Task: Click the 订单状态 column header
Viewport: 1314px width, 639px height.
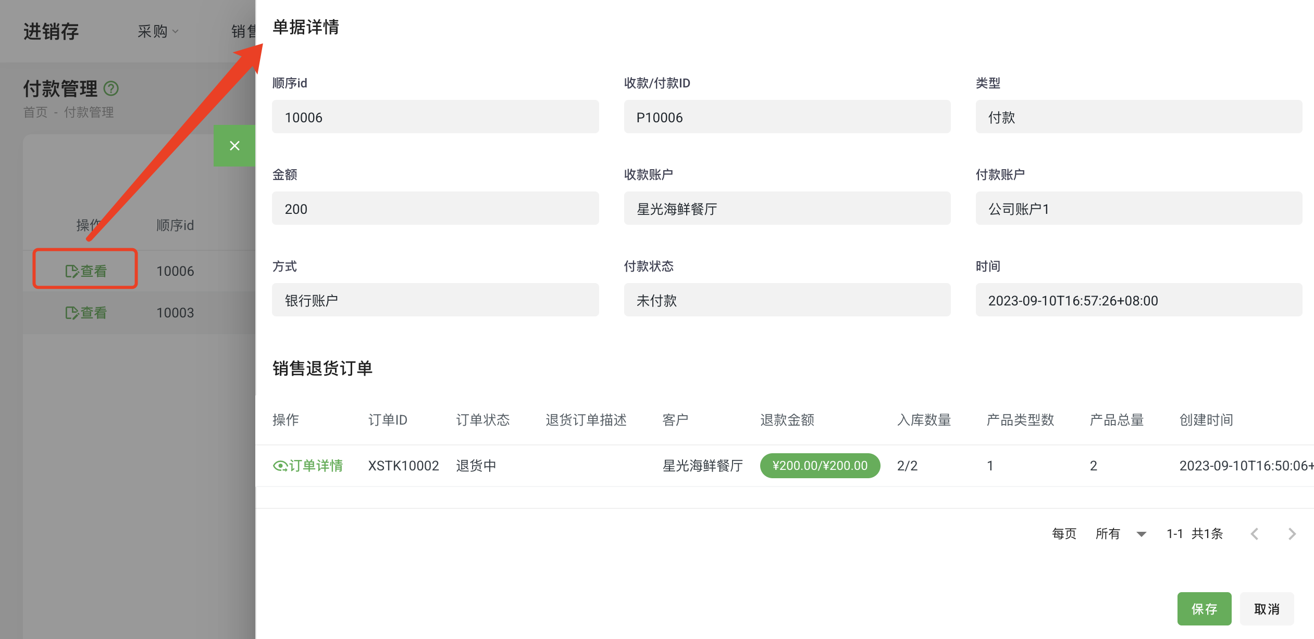Action: pyautogui.click(x=483, y=419)
